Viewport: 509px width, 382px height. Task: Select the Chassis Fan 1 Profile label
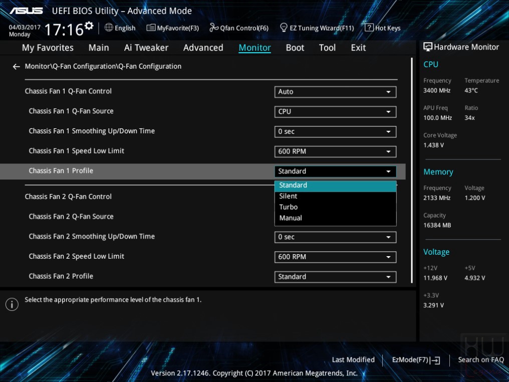point(61,171)
